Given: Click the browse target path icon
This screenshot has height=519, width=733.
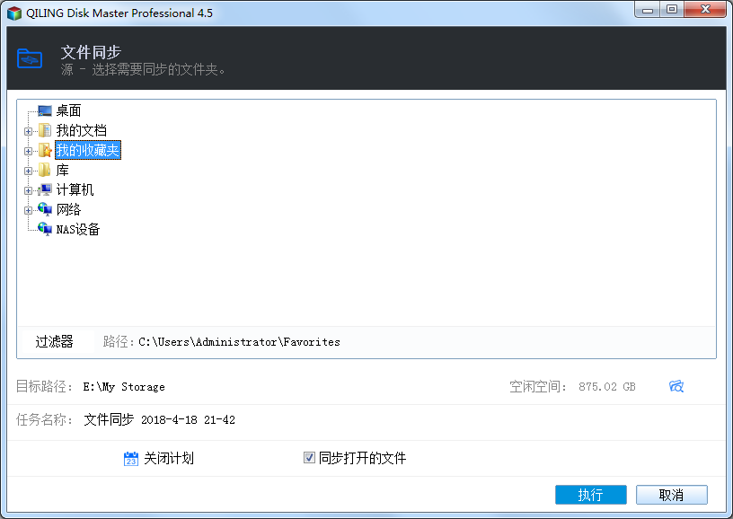Looking at the screenshot, I should 676,386.
